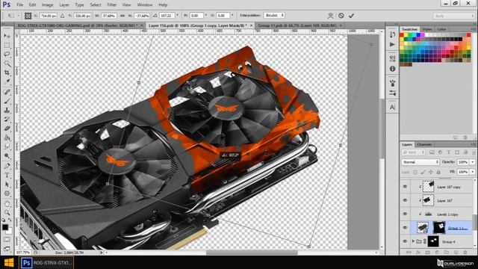
Task: Cancel the transform with the circle-slash icon
Action: click(x=341, y=16)
